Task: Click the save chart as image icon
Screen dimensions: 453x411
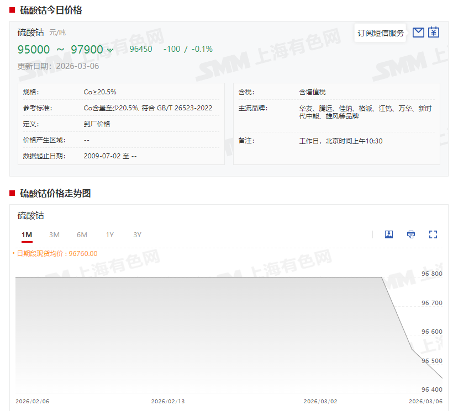Action: pyautogui.click(x=389, y=234)
